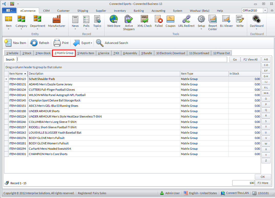Click into the Search text field
This screenshot has width=275, height=198.
click(122, 60)
